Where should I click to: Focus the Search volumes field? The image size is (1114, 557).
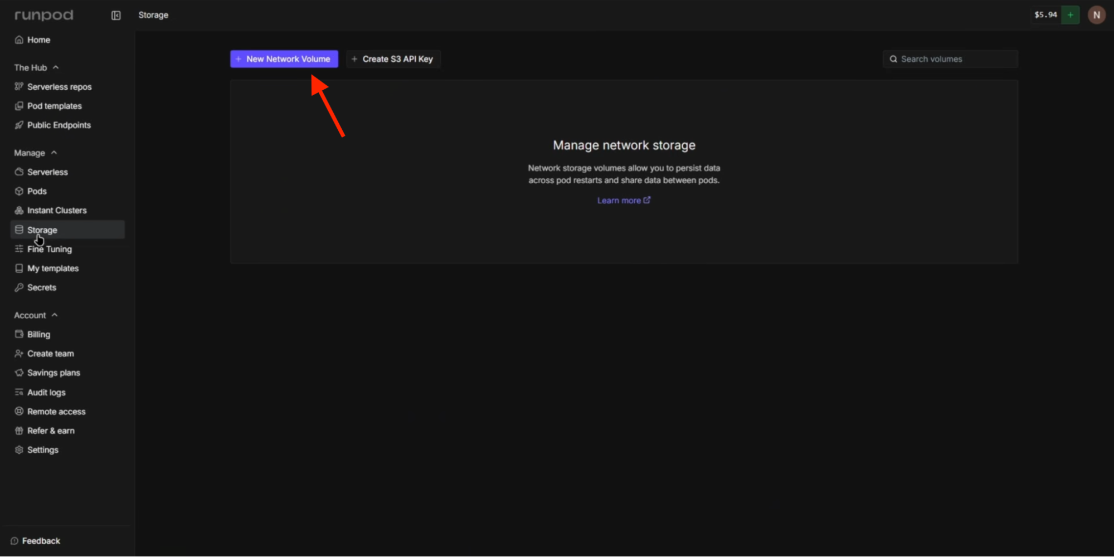[951, 59]
